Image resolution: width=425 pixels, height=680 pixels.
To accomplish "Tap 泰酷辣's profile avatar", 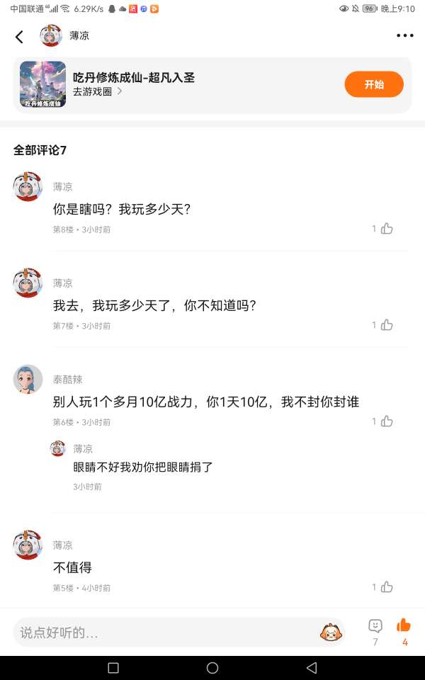I will coord(28,380).
